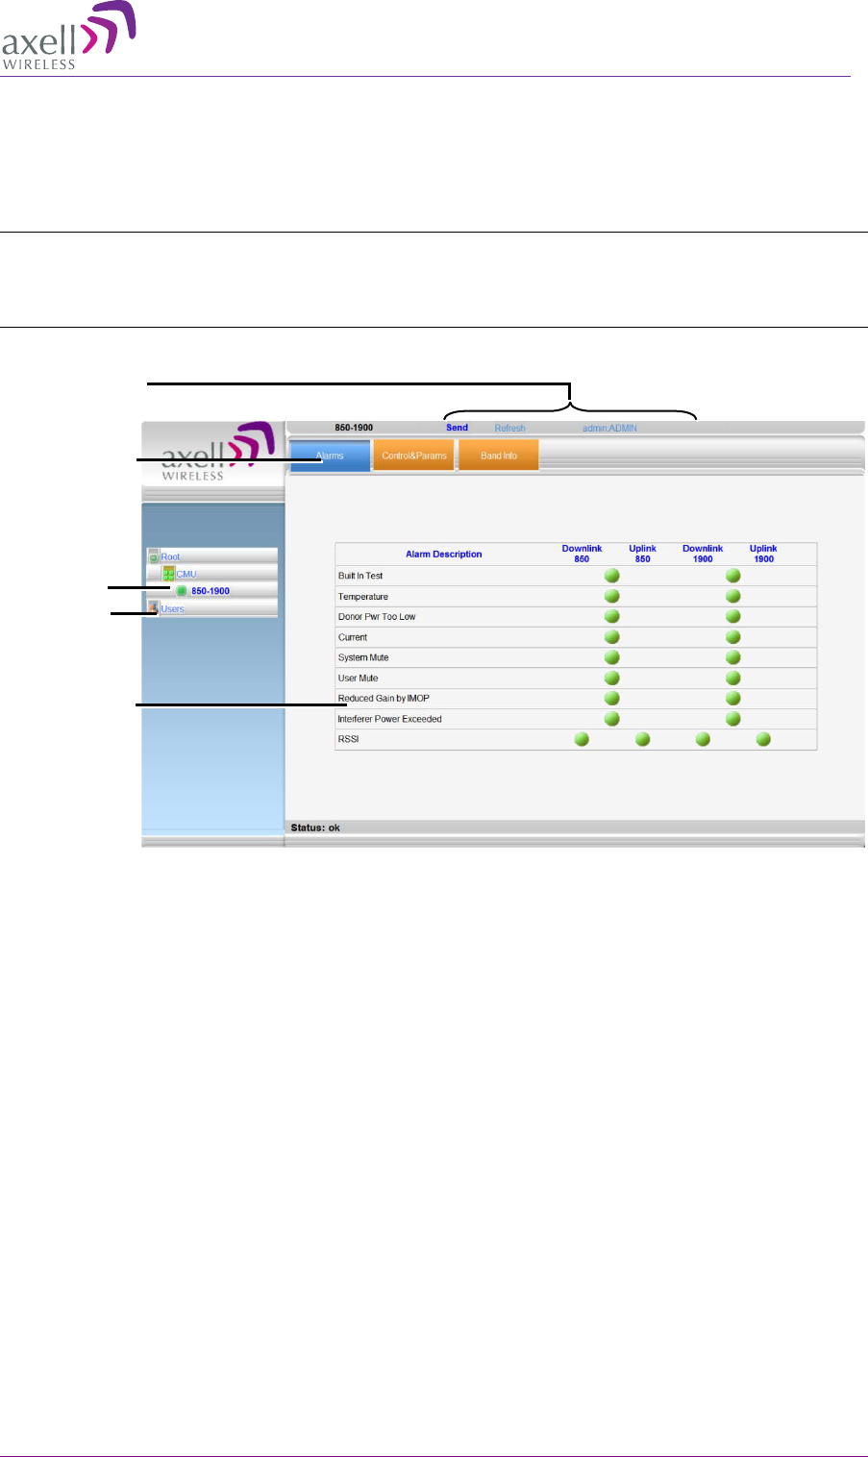Click the Downlink 1900 column header
The width and height of the screenshot is (868, 1457).
tap(703, 554)
